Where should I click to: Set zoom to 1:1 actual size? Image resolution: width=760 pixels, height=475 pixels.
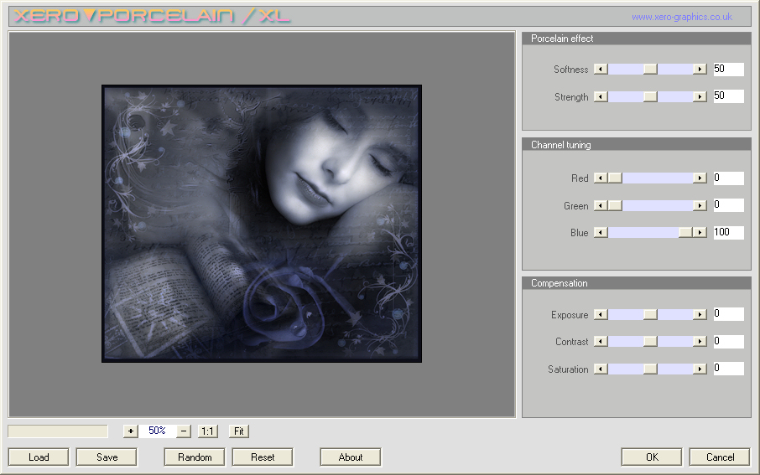pos(207,431)
